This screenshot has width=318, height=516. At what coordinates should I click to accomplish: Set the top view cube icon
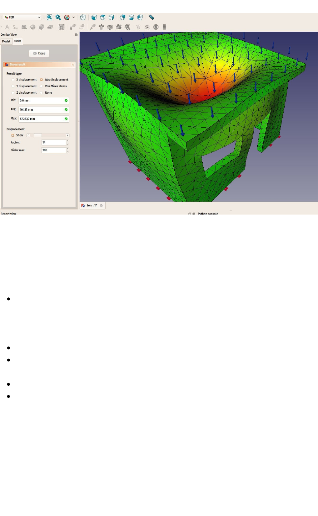[103, 17]
